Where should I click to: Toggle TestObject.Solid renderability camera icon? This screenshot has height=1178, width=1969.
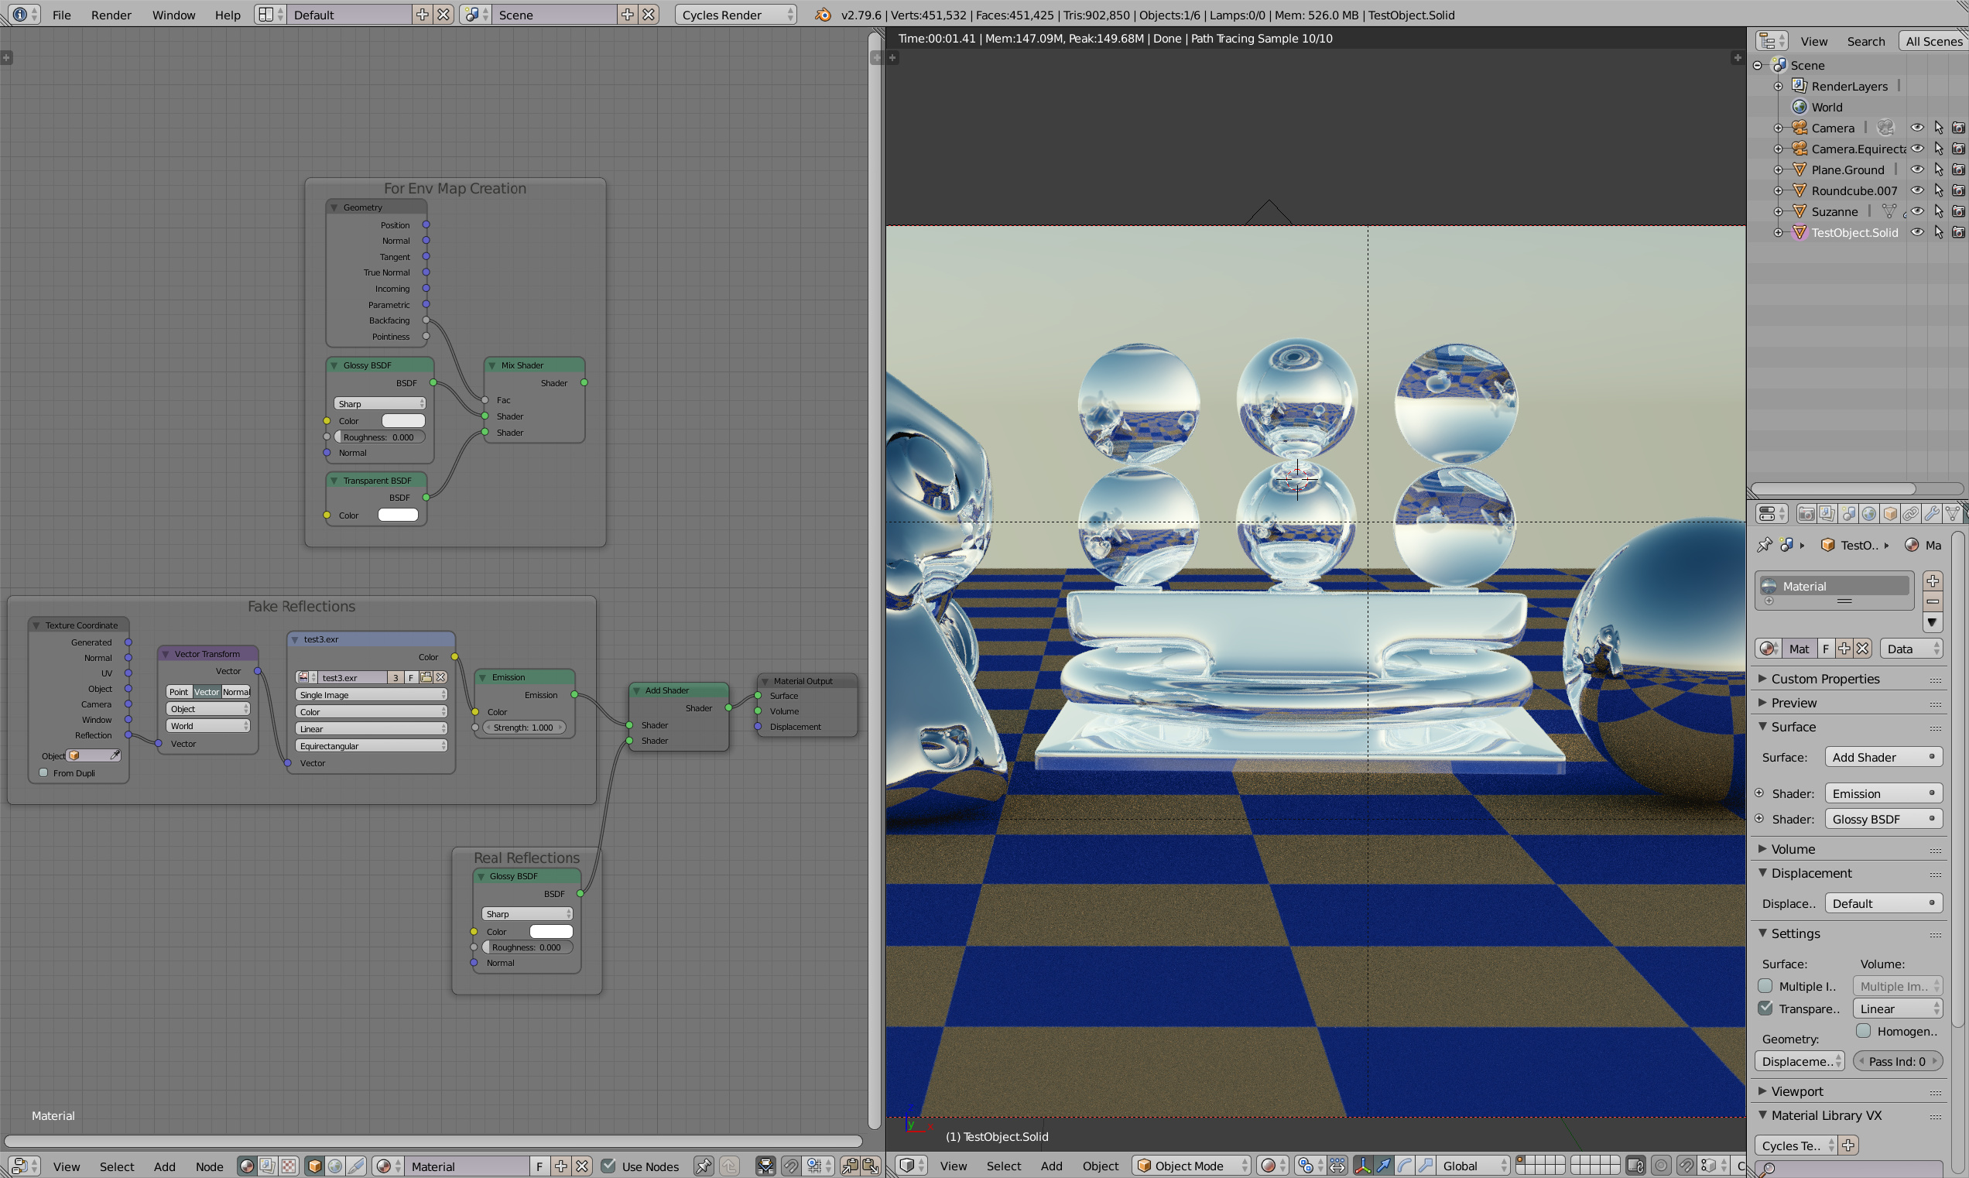pyautogui.click(x=1958, y=231)
